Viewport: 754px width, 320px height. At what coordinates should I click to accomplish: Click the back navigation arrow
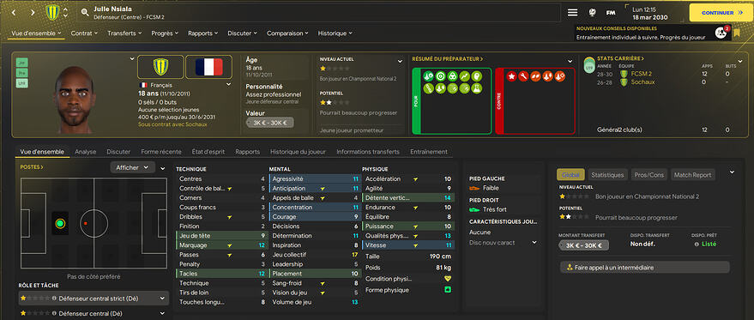coord(14,13)
